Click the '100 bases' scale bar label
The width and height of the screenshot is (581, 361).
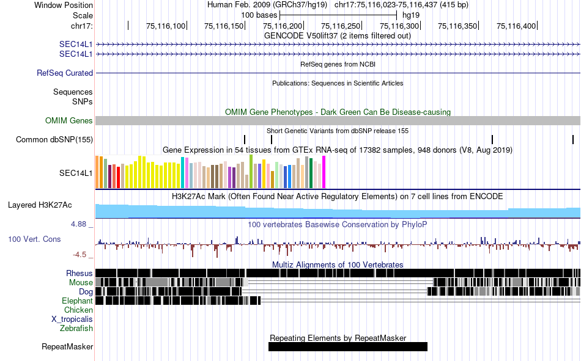click(x=259, y=15)
